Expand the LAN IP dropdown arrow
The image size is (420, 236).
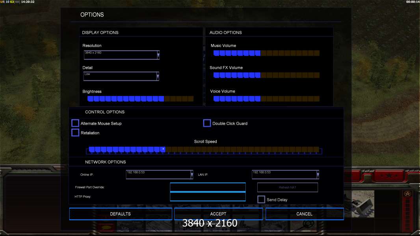(318, 175)
